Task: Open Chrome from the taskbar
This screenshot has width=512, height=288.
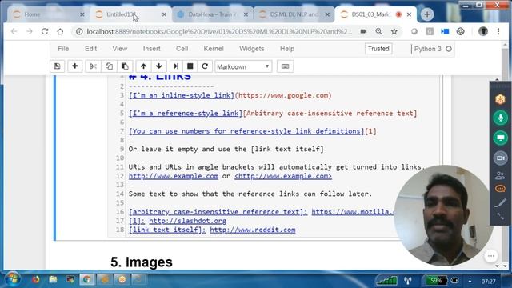Action: (x=86, y=279)
